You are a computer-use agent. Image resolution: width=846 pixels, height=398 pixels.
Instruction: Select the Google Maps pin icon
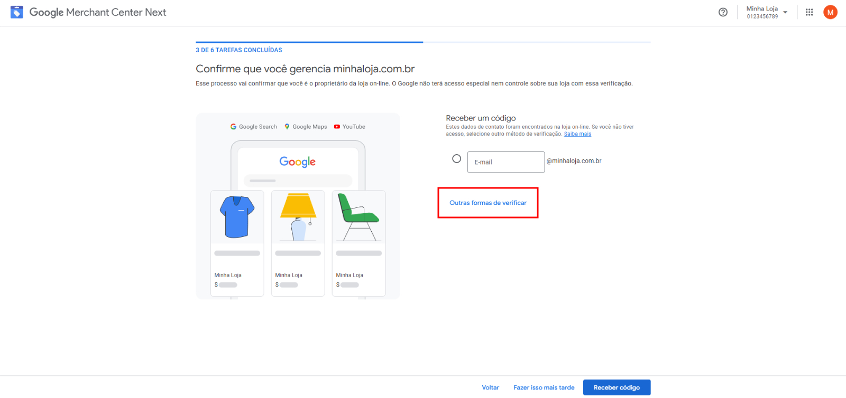coord(287,127)
